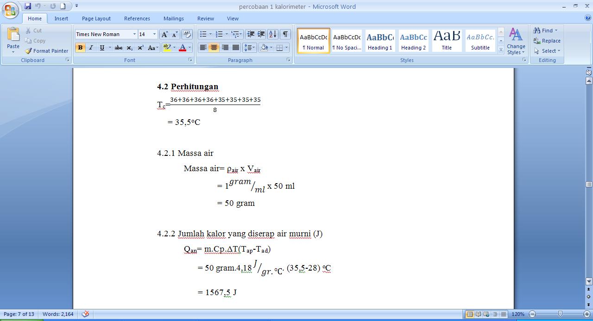Save document from Quick Access Toolbar
The image size is (593, 321).
coord(28,6)
